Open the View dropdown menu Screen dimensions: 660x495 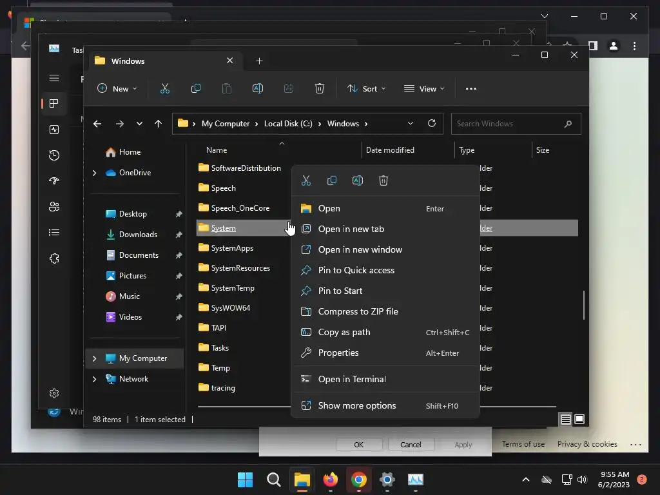click(x=424, y=89)
